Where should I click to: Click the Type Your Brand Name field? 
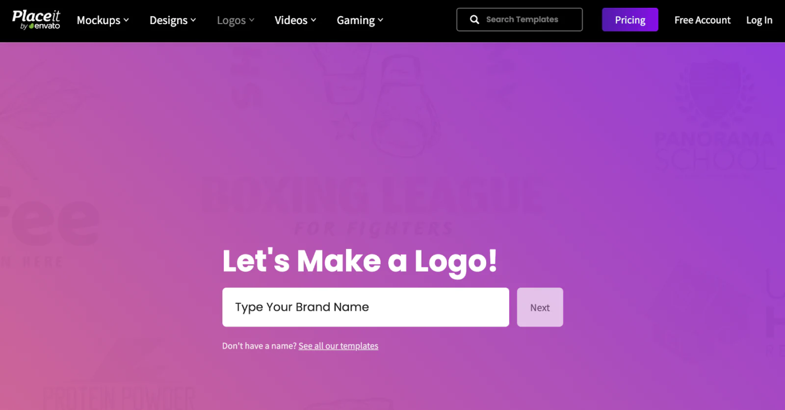[x=366, y=307]
